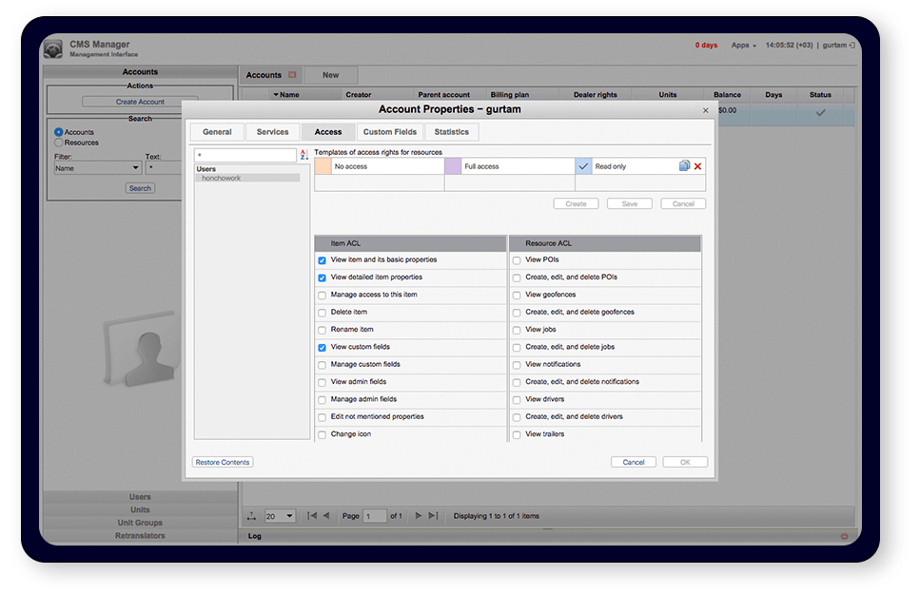Screen dimensions: 920x594
Task: Open the Statistics tab
Action: click(452, 132)
